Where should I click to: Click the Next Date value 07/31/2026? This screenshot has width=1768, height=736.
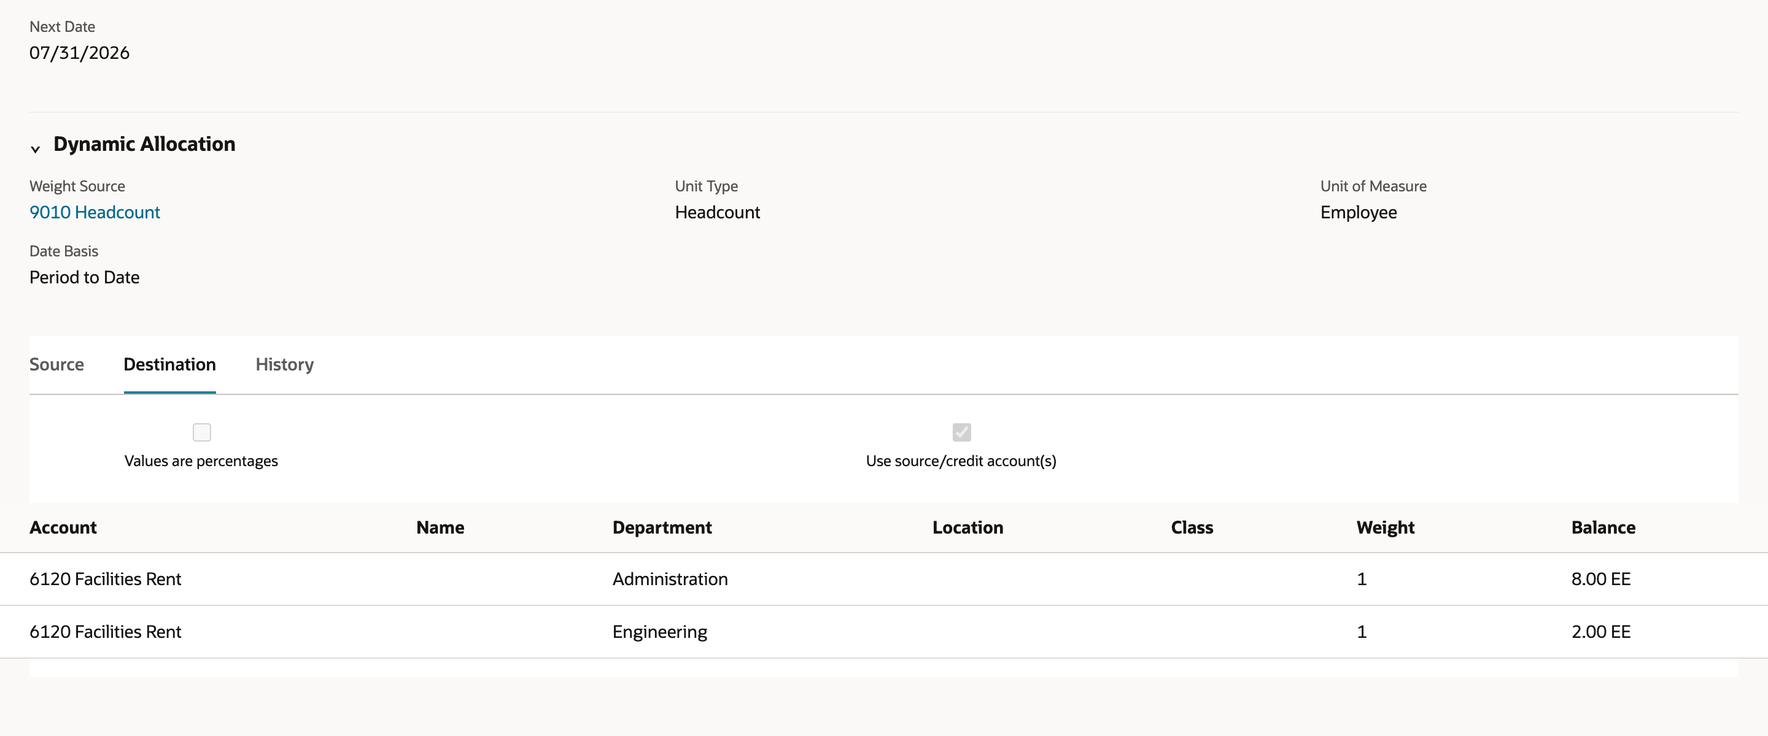[80, 53]
